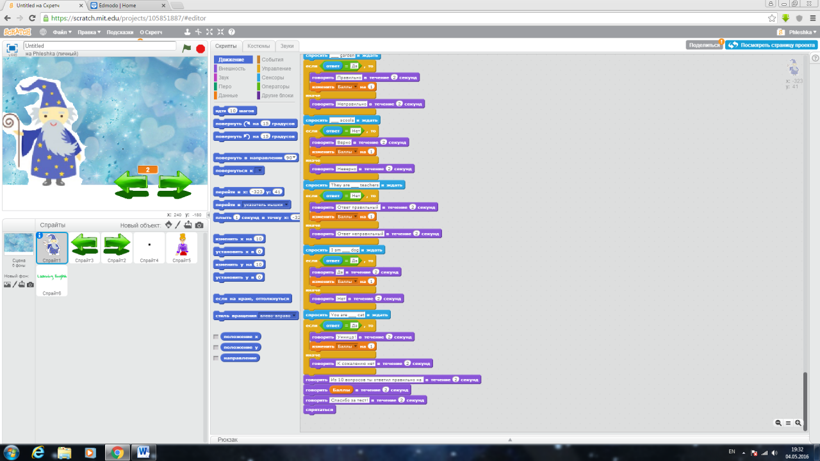Switch to the Скрипты tab

tap(226, 46)
